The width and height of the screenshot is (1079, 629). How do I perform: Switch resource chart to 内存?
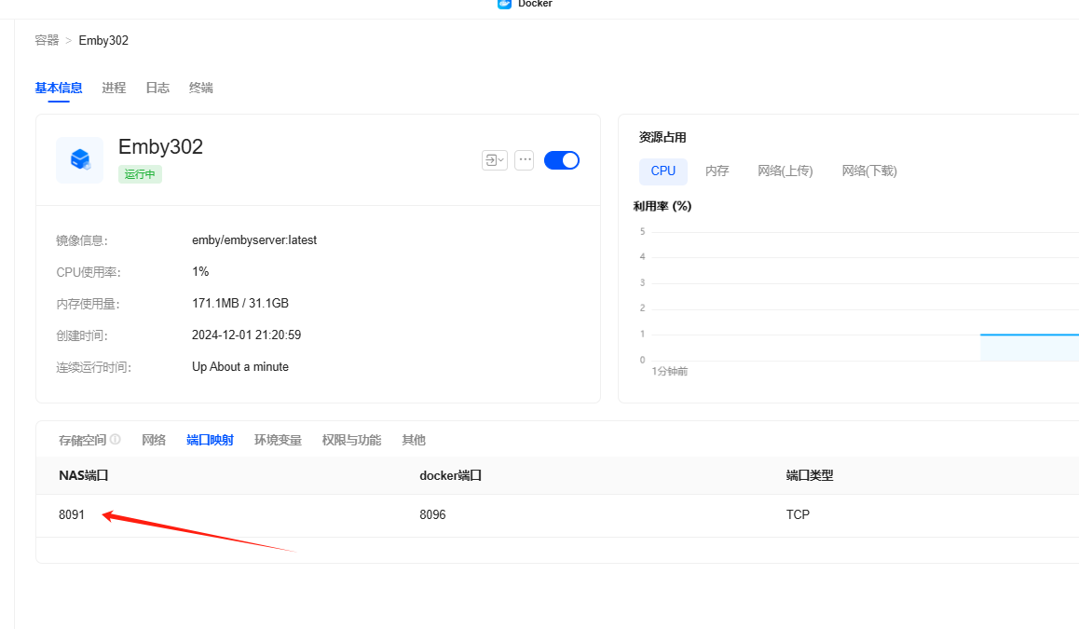coord(717,171)
